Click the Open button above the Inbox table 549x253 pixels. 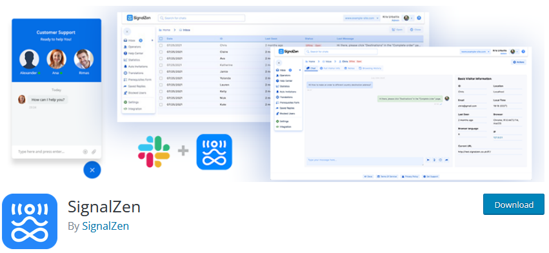pyautogui.click(x=397, y=30)
